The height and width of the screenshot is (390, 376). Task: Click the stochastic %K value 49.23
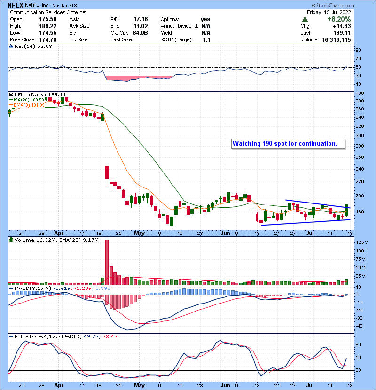[91, 337]
